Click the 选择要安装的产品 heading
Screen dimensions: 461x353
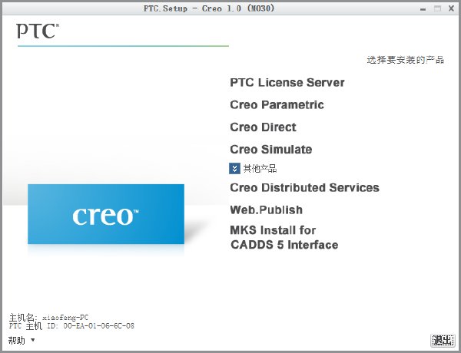[405, 60]
